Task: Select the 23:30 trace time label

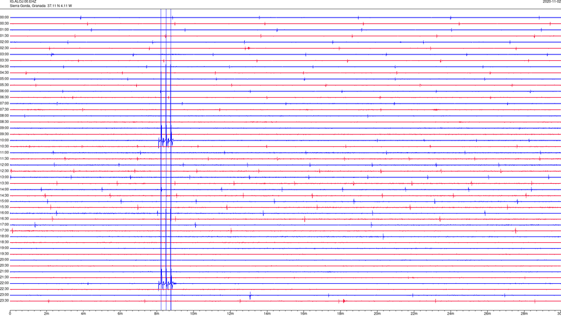Action: tap(5, 301)
